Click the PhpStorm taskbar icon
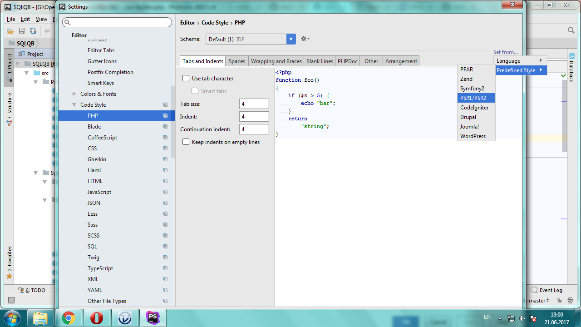581x327 pixels. click(153, 318)
